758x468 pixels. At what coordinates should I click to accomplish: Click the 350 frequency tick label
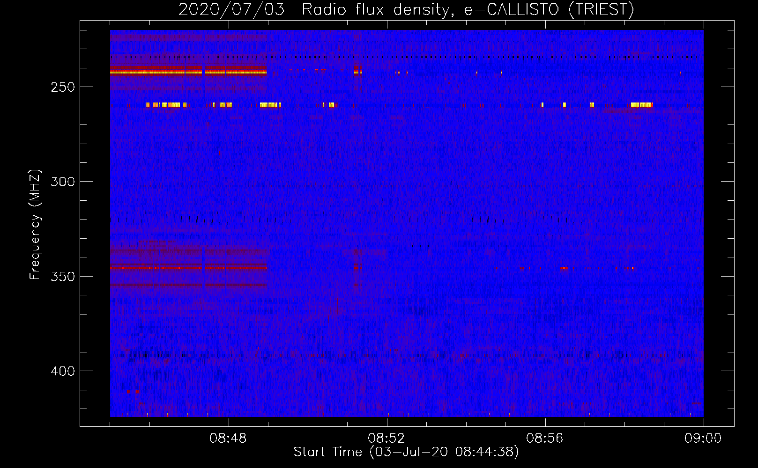coord(63,277)
